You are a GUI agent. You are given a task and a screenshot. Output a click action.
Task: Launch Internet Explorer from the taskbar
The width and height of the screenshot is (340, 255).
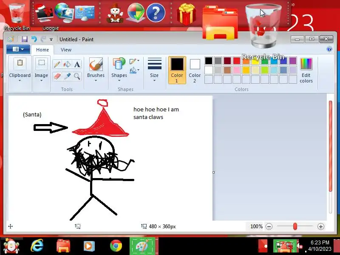pos(37,246)
